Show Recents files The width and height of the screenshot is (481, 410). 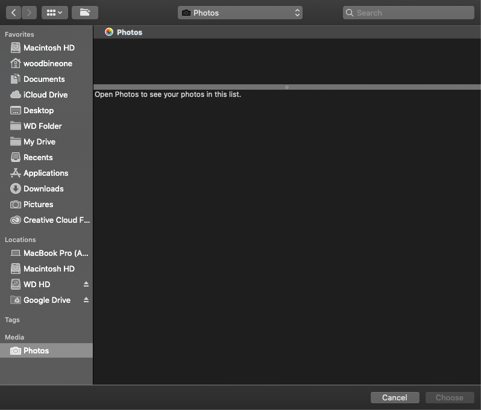46,157
